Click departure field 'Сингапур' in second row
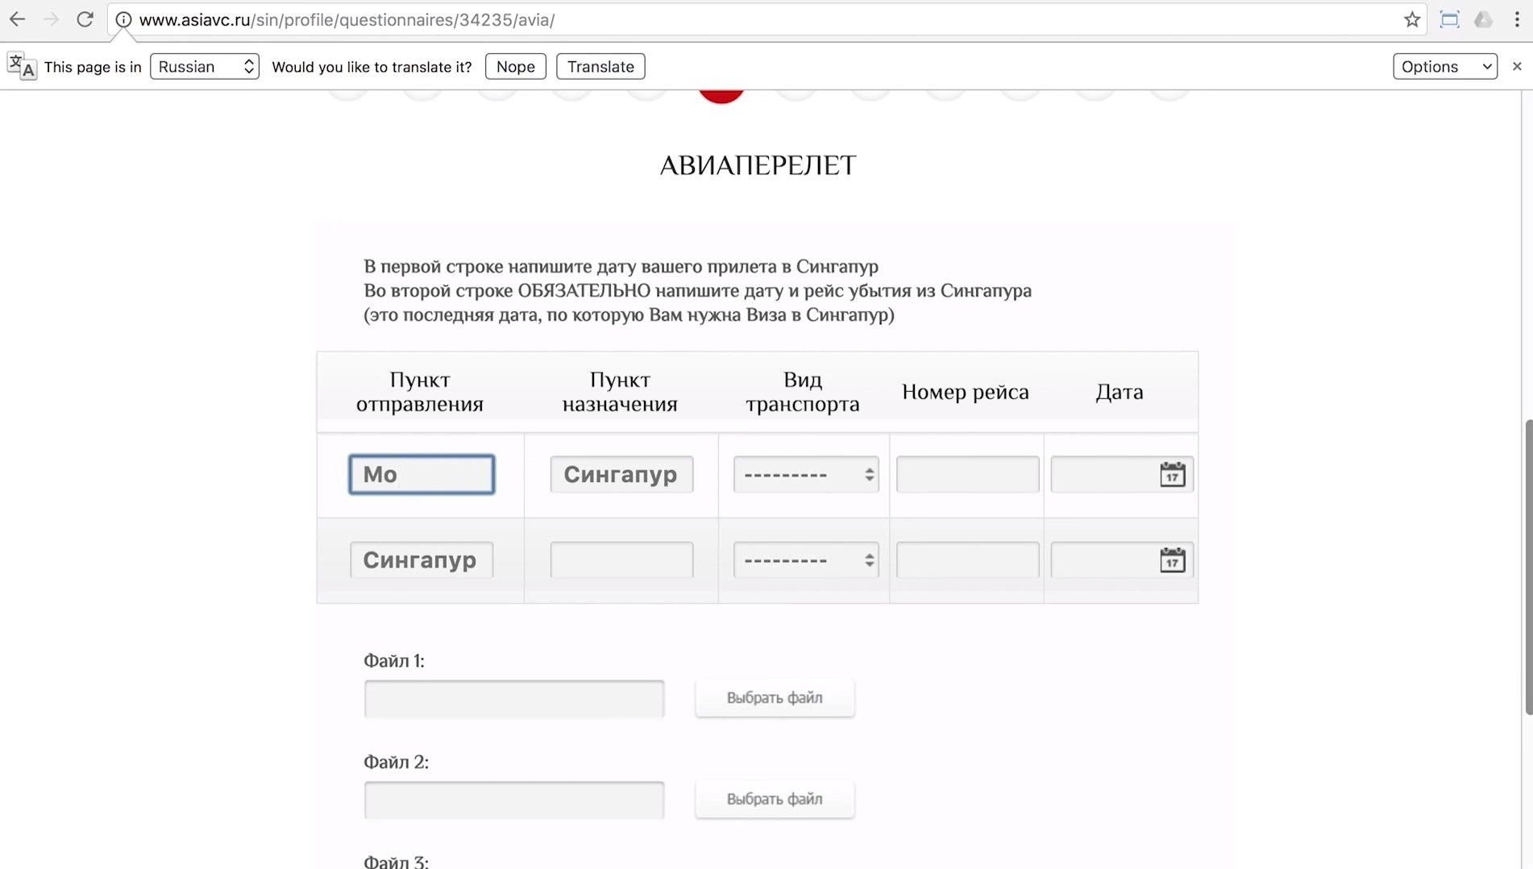This screenshot has height=869, width=1533. [x=422, y=559]
